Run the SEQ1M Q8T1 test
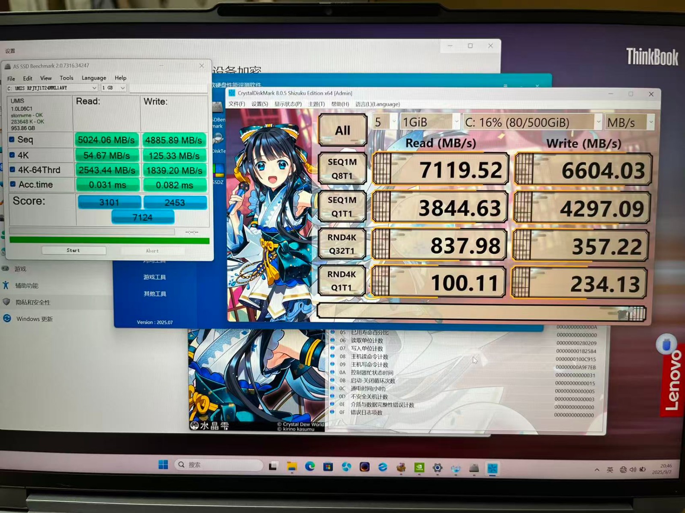The image size is (685, 513). point(342,169)
